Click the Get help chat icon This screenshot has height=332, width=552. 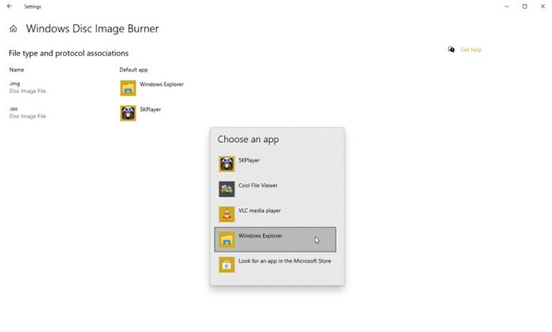451,50
